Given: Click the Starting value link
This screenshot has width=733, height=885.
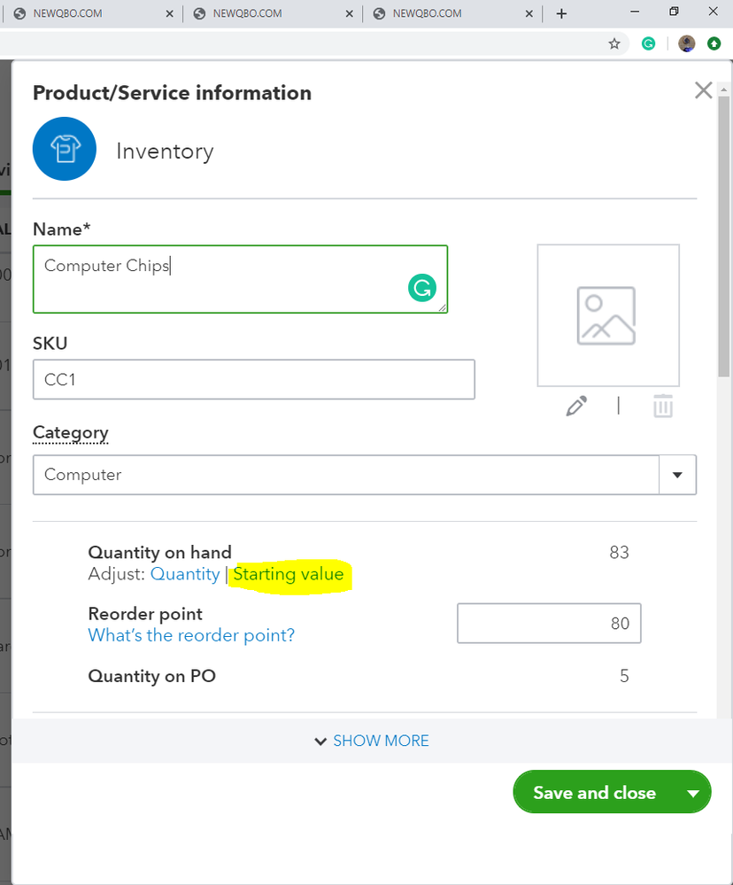Looking at the screenshot, I should 288,574.
